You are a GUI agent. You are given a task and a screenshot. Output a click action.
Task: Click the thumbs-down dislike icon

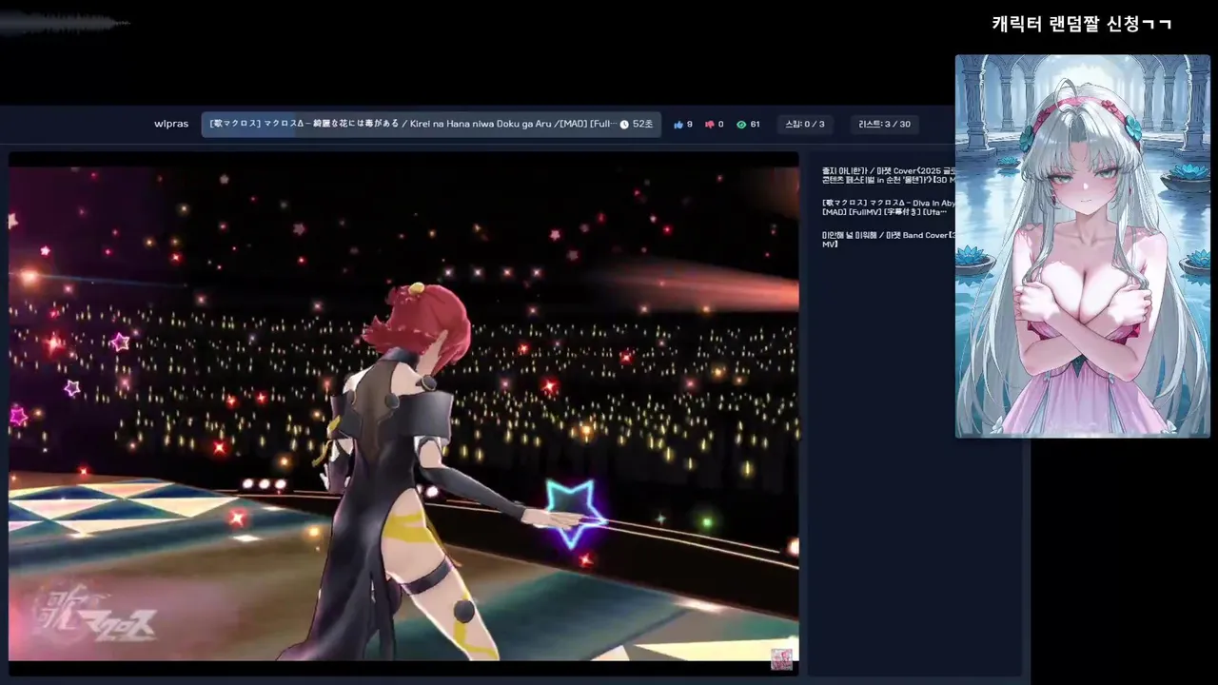pyautogui.click(x=710, y=125)
